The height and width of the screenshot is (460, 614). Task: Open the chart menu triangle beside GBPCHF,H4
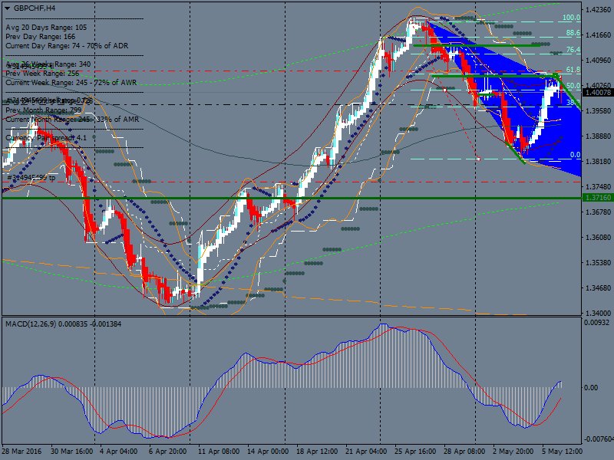coord(8,8)
